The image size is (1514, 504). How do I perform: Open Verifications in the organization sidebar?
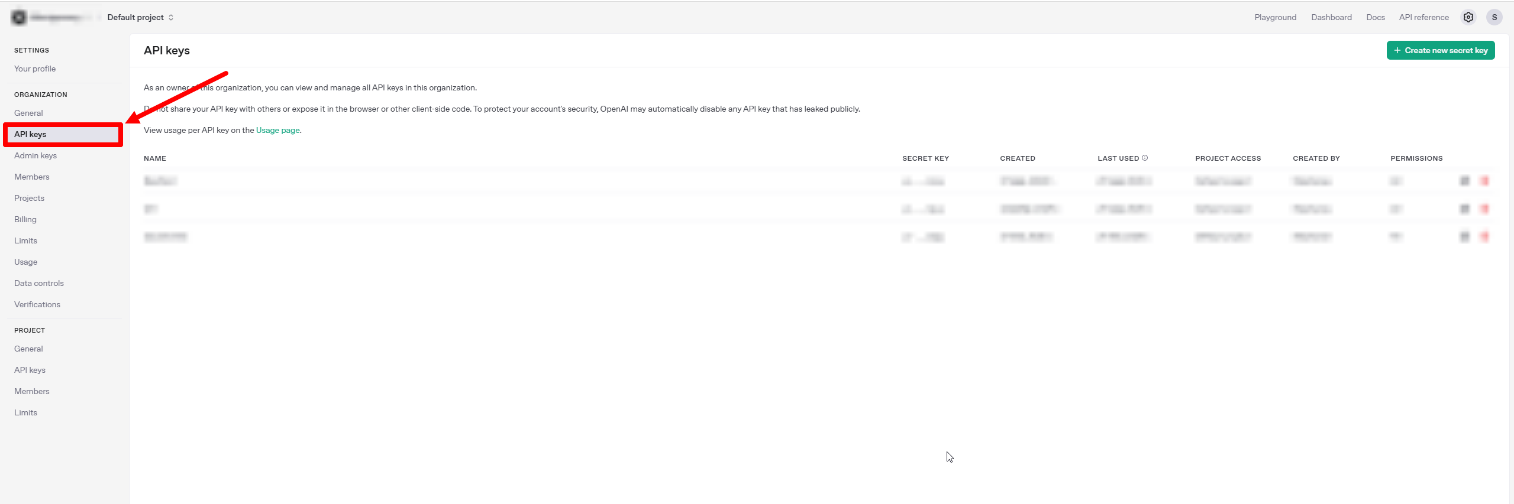point(37,304)
